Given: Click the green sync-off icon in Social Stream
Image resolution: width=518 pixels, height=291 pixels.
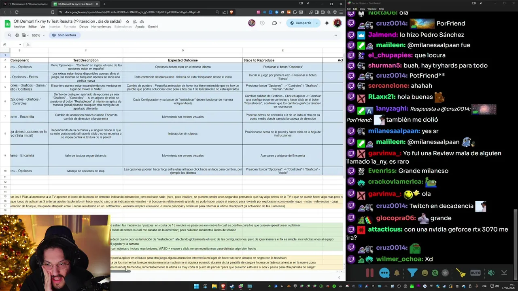Looking at the screenshot, I should (x=435, y=273).
